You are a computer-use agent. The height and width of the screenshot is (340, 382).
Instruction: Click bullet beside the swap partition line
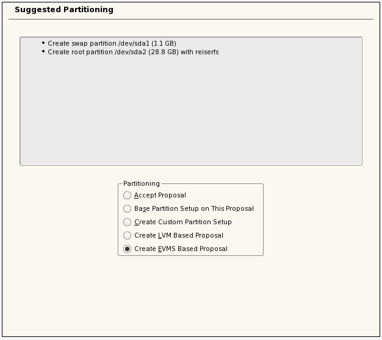click(x=43, y=43)
